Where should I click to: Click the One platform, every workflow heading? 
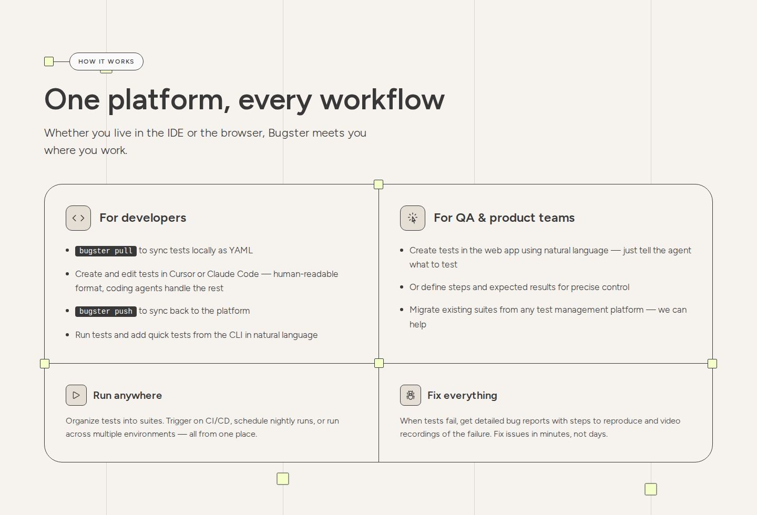pos(244,99)
